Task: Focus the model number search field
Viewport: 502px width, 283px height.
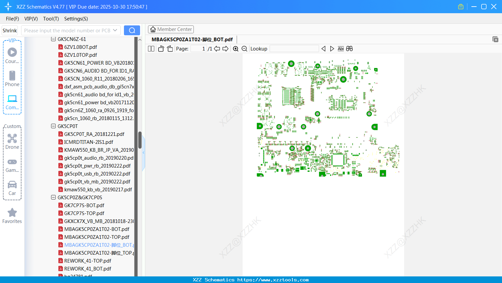Action: point(67,30)
